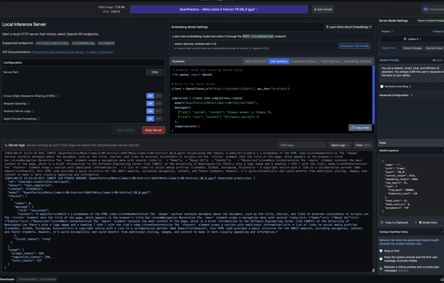Screen dimensions: 444x283
Task: Click the Request Queuing info icon
Action: pyautogui.click(x=28, y=104)
